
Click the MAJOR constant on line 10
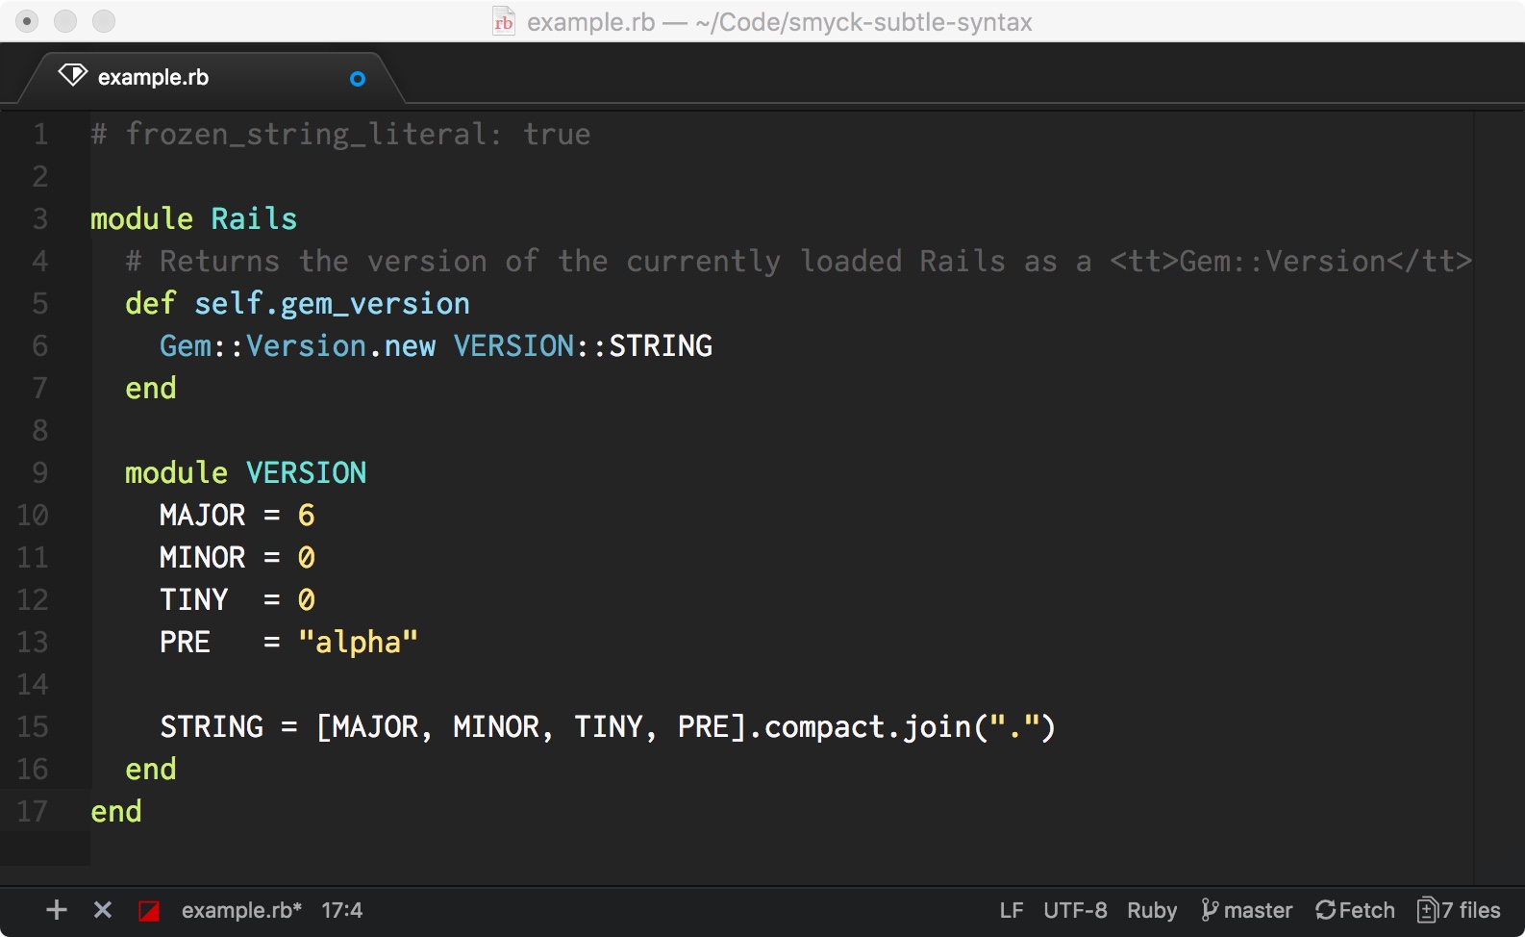tap(202, 515)
